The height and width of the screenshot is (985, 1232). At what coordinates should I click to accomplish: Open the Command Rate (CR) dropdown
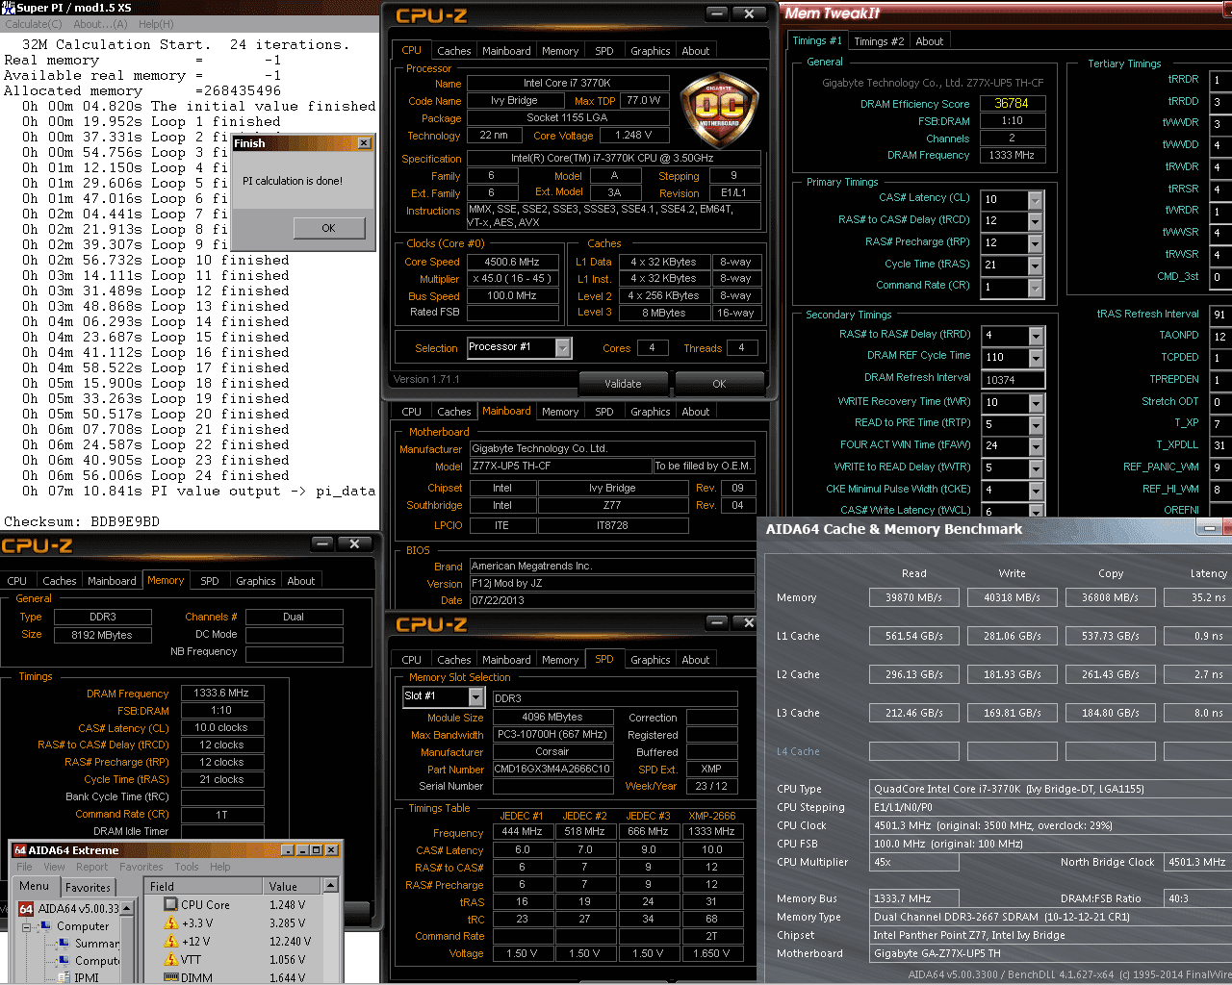1036,288
